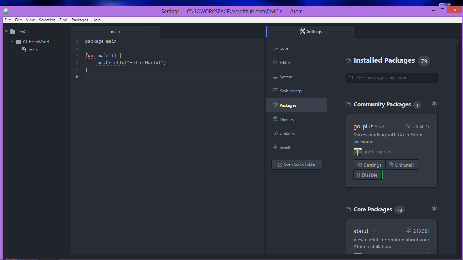The image size is (463, 260).
Task: Open the main file in tree view
Action: pyautogui.click(x=33, y=50)
